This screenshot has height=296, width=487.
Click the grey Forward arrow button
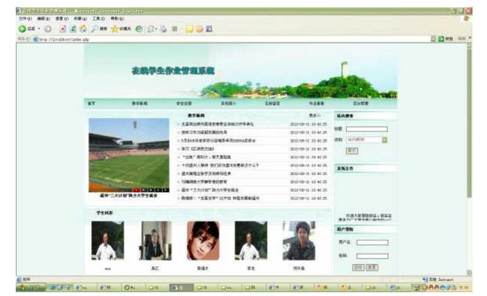(48, 29)
